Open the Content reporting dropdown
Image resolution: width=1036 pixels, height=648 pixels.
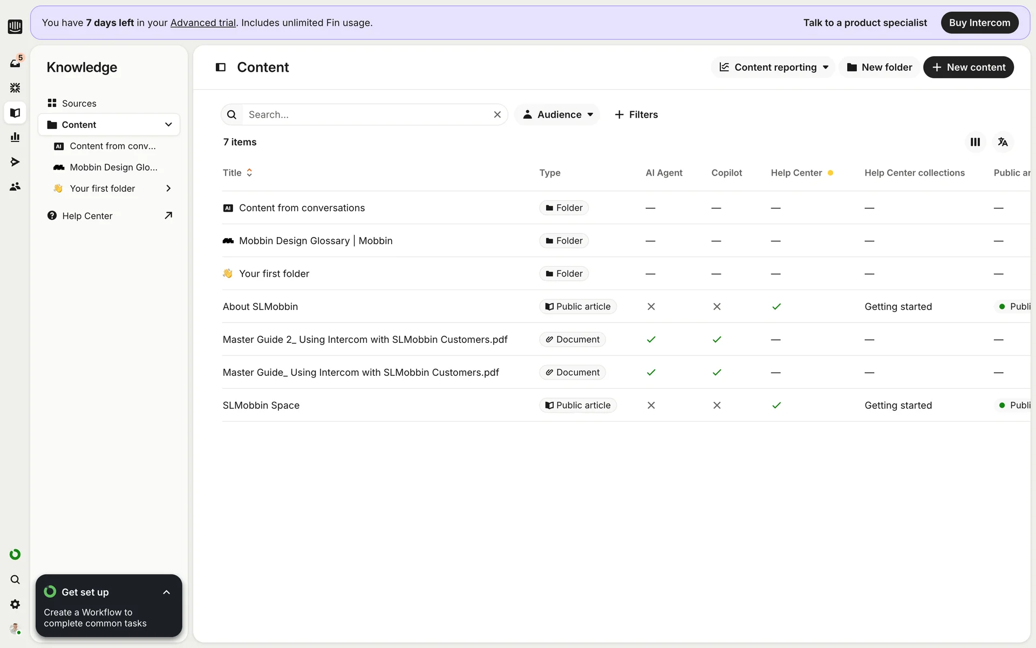click(773, 67)
